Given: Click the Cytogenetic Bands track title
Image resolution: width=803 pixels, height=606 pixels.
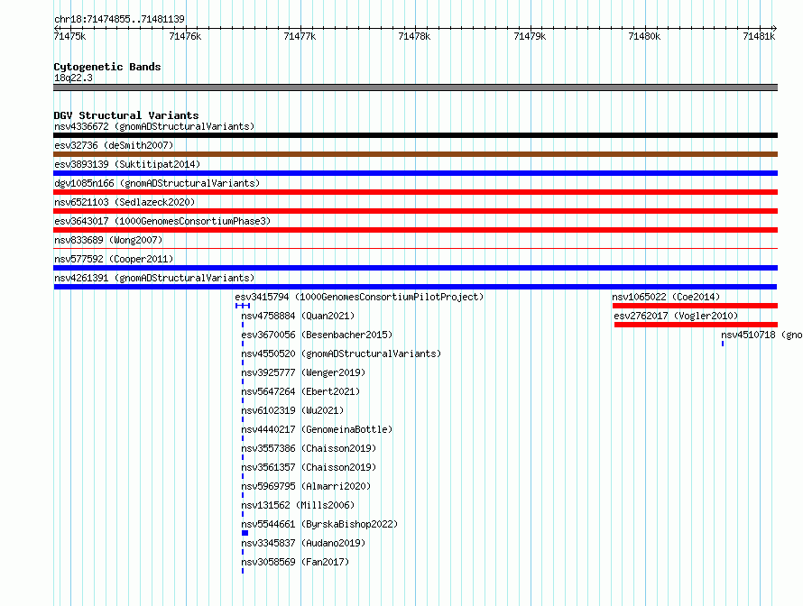Looking at the screenshot, I should coord(107,67).
